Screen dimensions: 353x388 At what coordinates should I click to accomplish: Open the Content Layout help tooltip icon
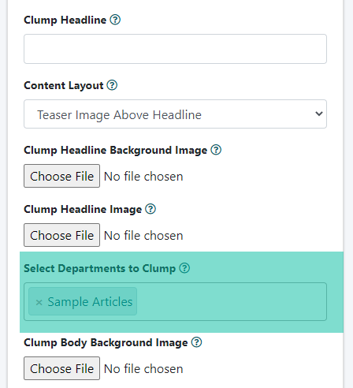[112, 85]
